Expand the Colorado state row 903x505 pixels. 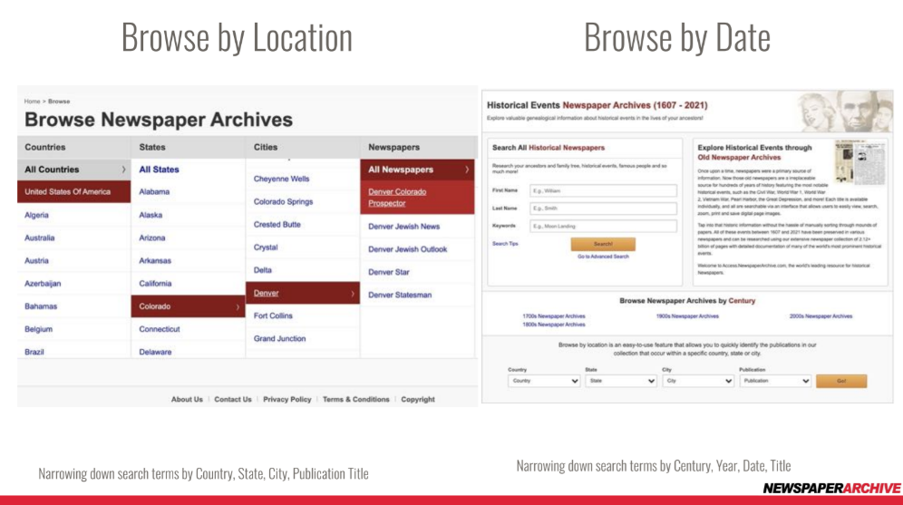click(x=238, y=306)
